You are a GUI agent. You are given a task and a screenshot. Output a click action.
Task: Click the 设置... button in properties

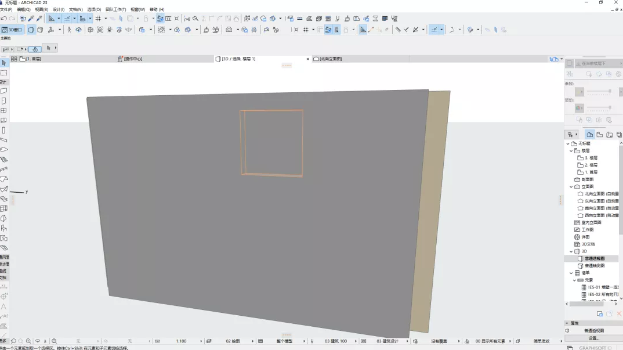point(594,338)
